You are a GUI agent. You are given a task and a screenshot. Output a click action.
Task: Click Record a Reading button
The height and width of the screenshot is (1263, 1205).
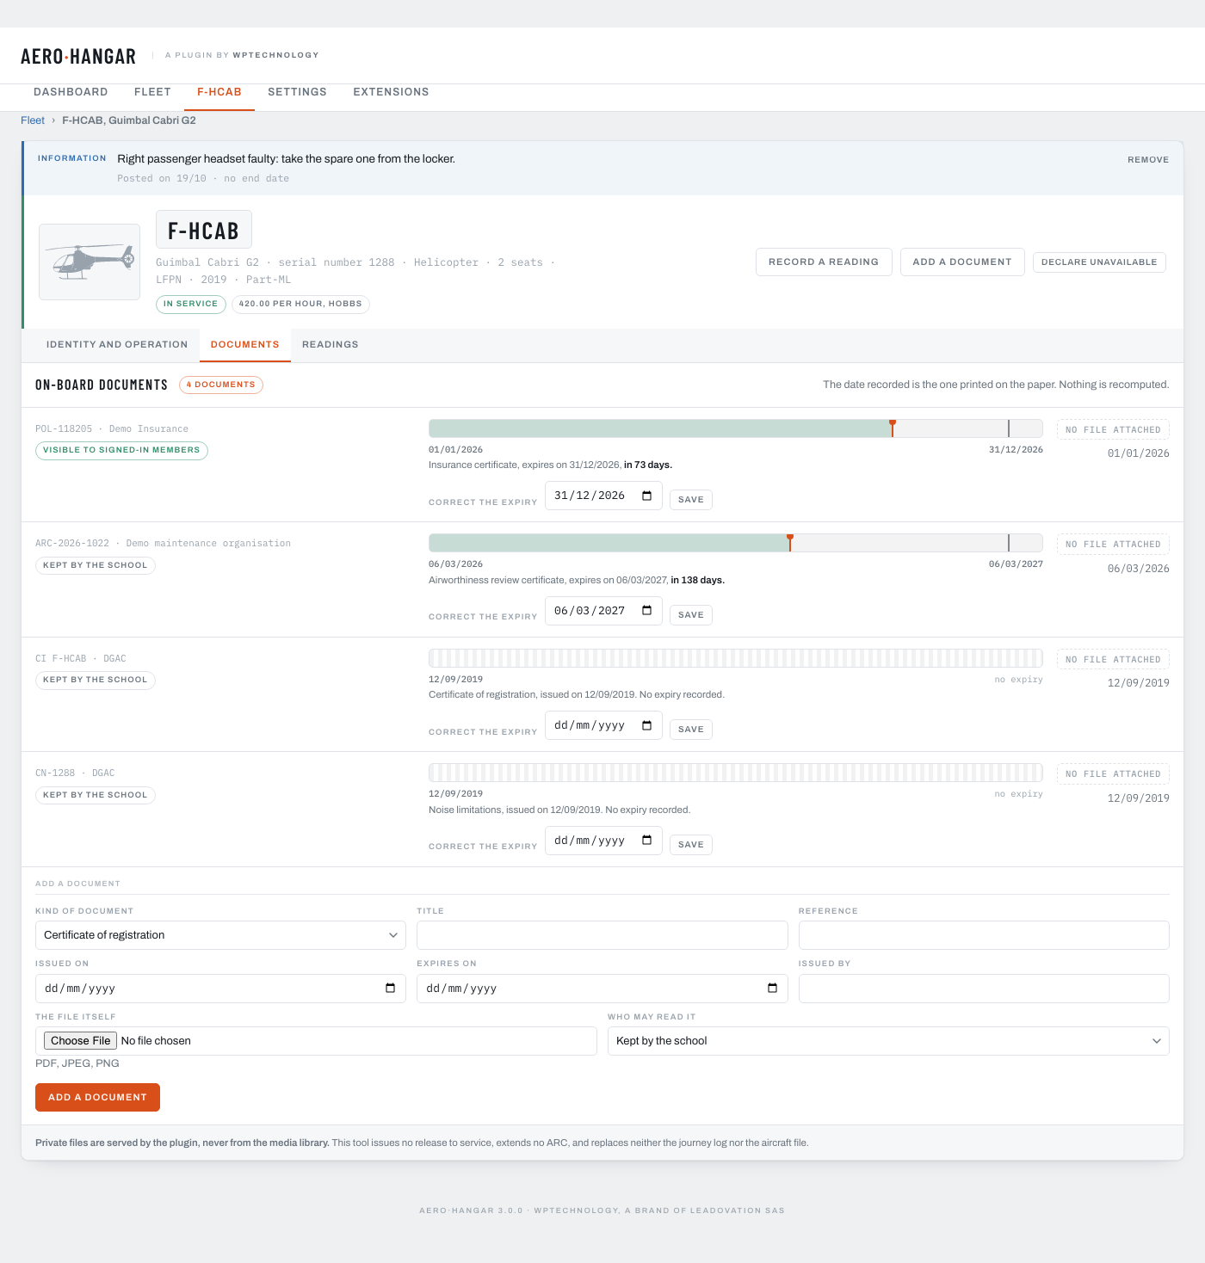click(x=824, y=262)
